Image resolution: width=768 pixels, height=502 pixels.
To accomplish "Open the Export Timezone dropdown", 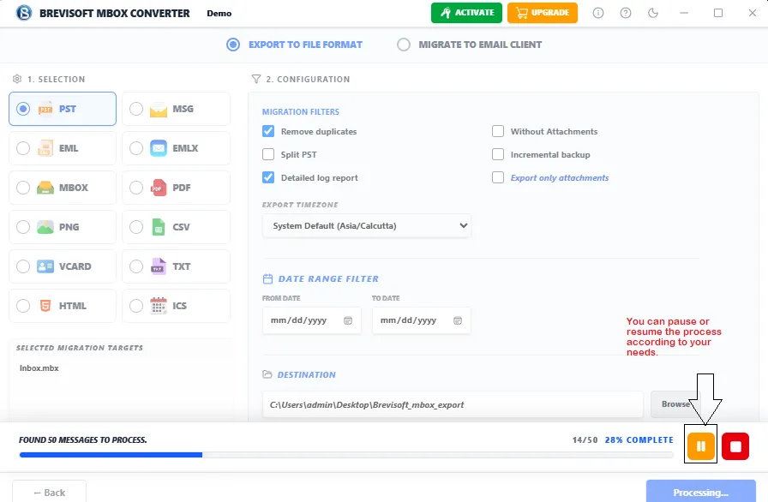I will (x=366, y=225).
